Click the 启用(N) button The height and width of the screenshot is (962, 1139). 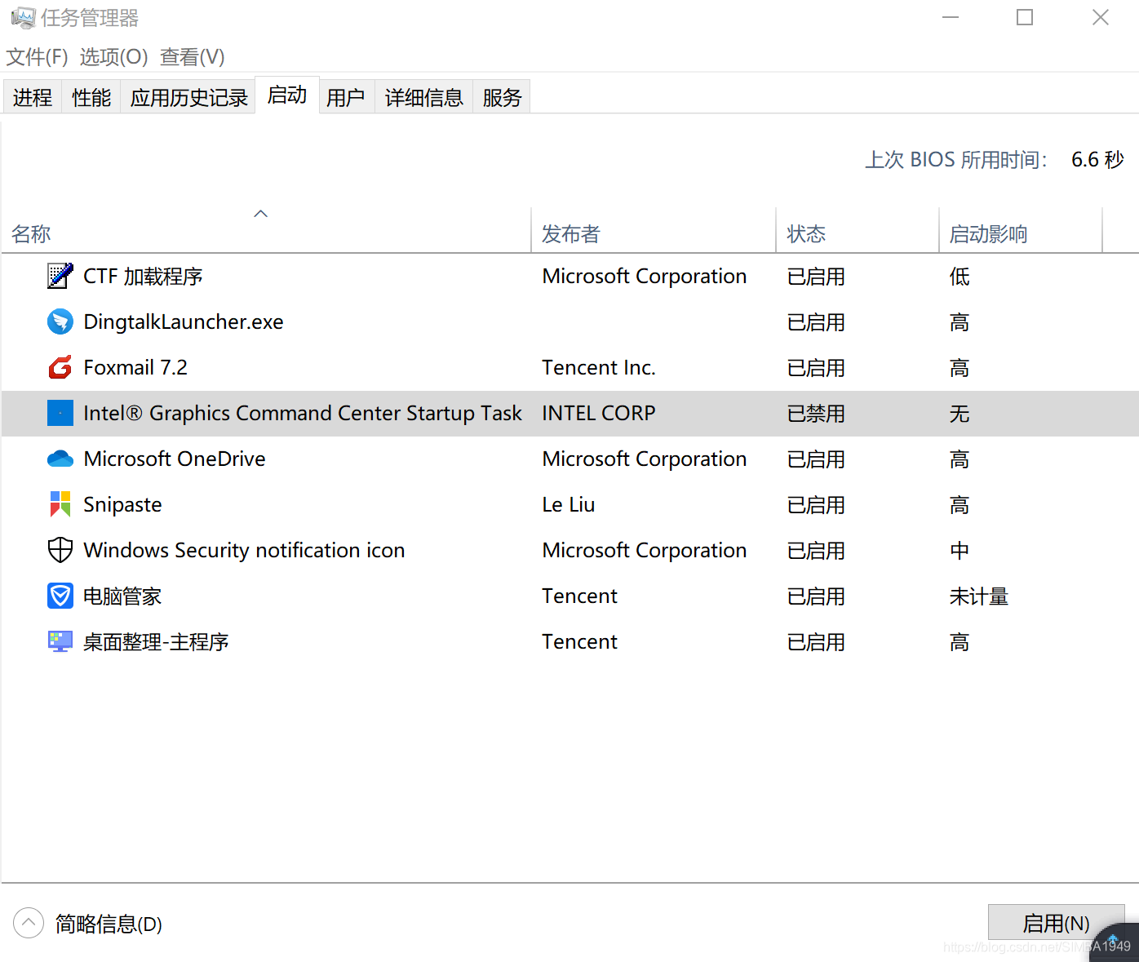1056,923
